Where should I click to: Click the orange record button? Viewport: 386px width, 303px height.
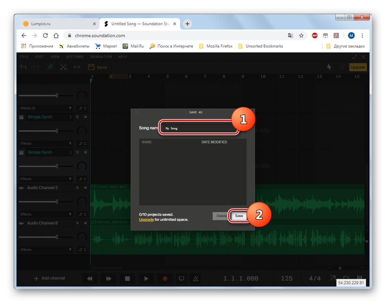165,278
